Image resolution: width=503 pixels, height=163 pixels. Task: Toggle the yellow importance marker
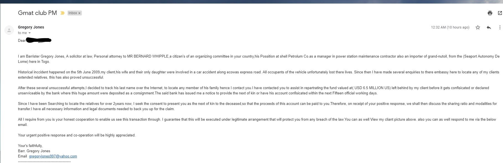tap(63, 13)
